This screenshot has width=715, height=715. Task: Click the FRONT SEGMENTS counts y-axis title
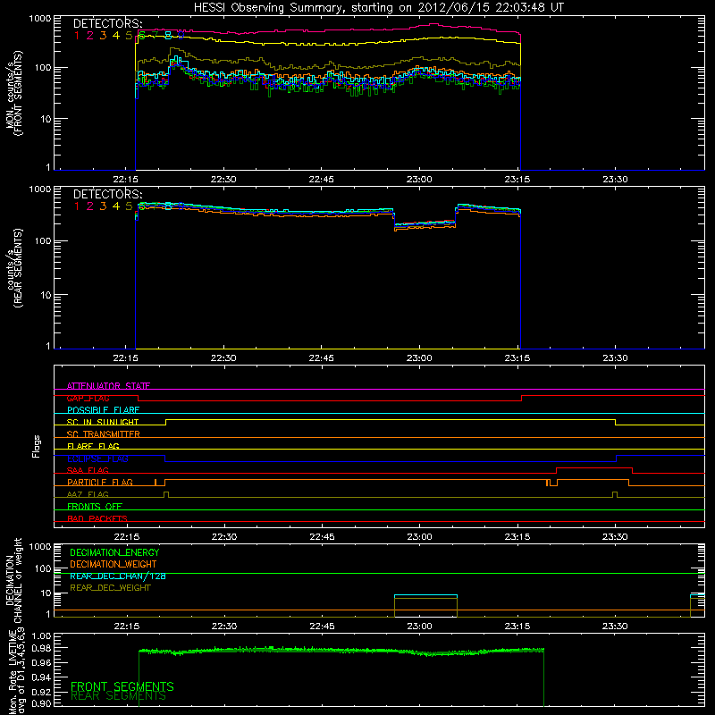tap(14, 93)
